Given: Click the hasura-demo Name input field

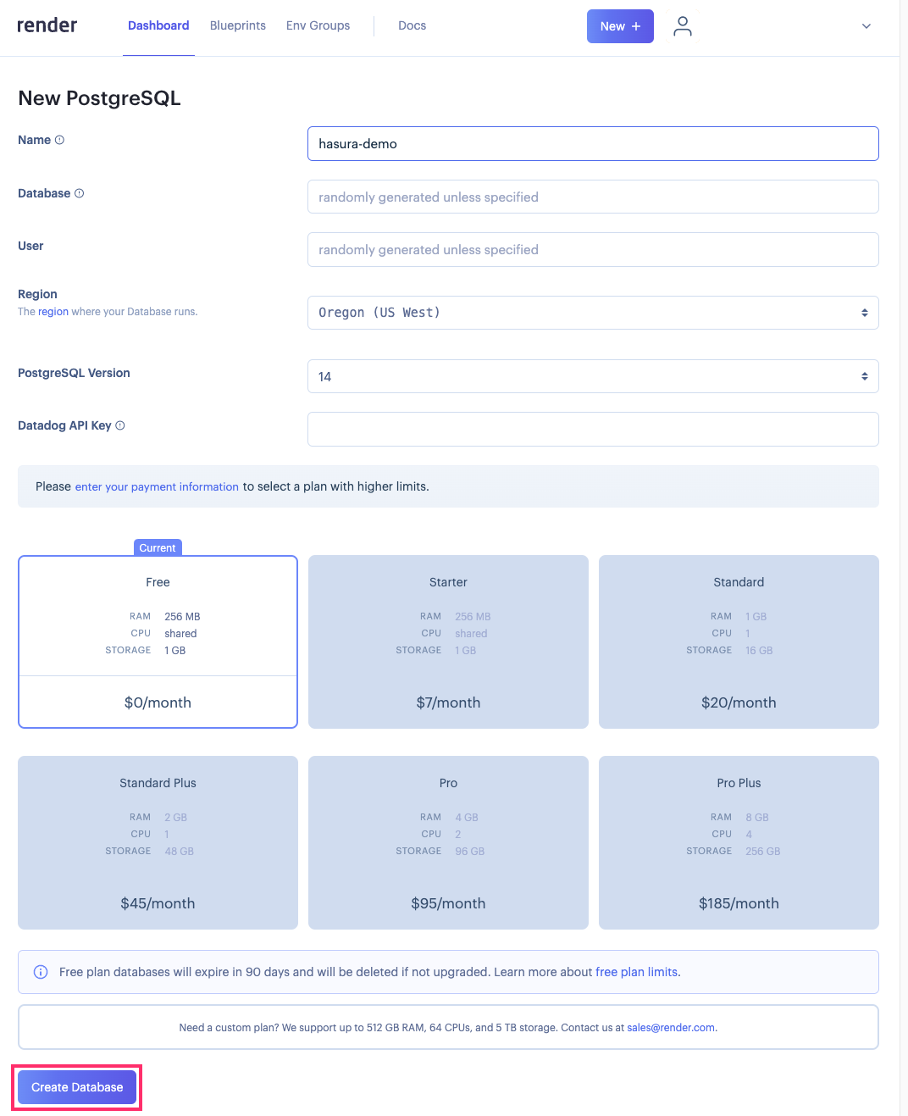Looking at the screenshot, I should (x=593, y=143).
